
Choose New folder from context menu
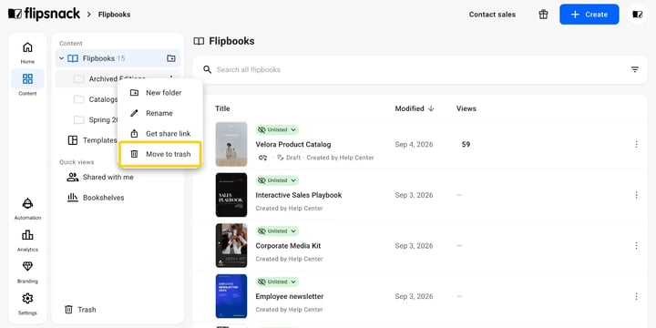tap(160, 93)
